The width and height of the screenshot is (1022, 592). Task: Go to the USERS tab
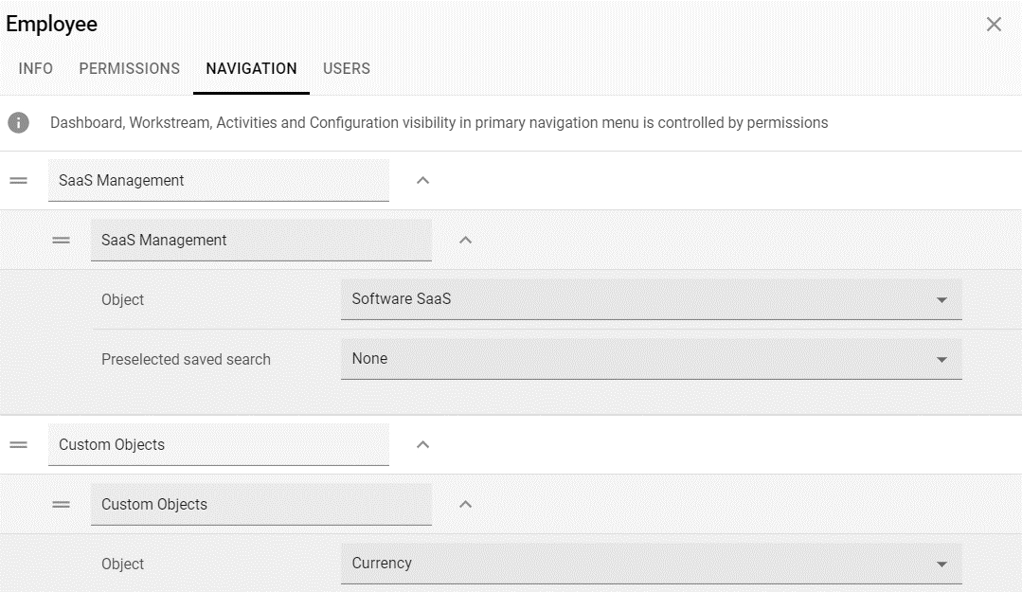[347, 69]
